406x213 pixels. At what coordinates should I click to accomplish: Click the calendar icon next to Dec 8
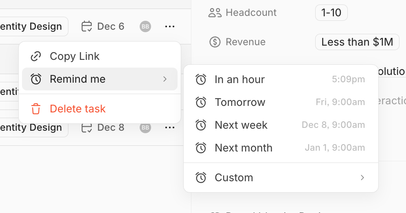point(87,128)
